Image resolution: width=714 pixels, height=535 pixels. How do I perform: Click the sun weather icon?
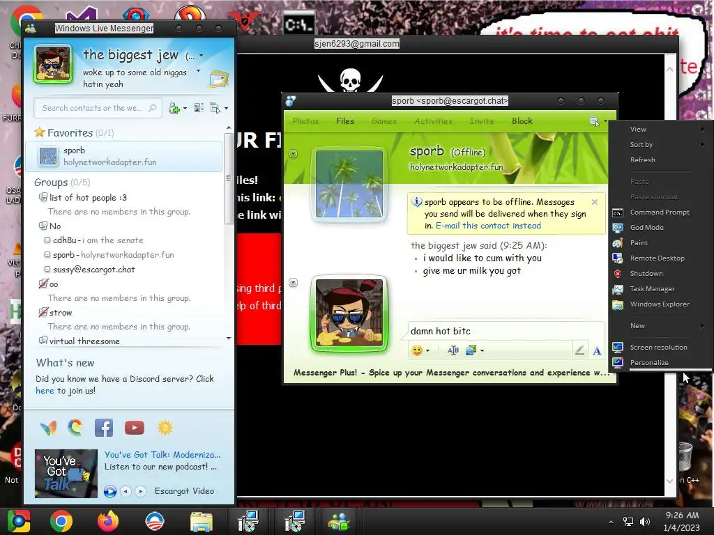(165, 428)
